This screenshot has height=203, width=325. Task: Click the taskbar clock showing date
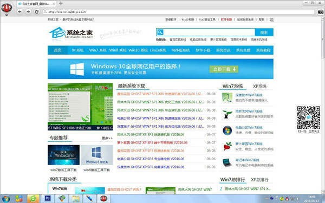point(312,199)
